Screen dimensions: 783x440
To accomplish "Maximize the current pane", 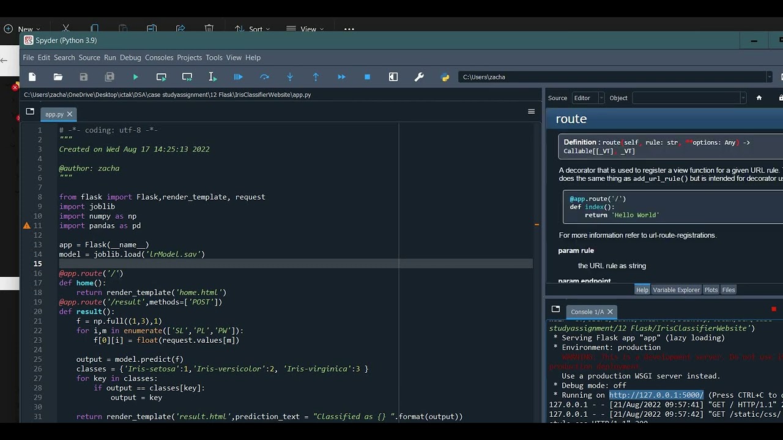I will 393,77.
